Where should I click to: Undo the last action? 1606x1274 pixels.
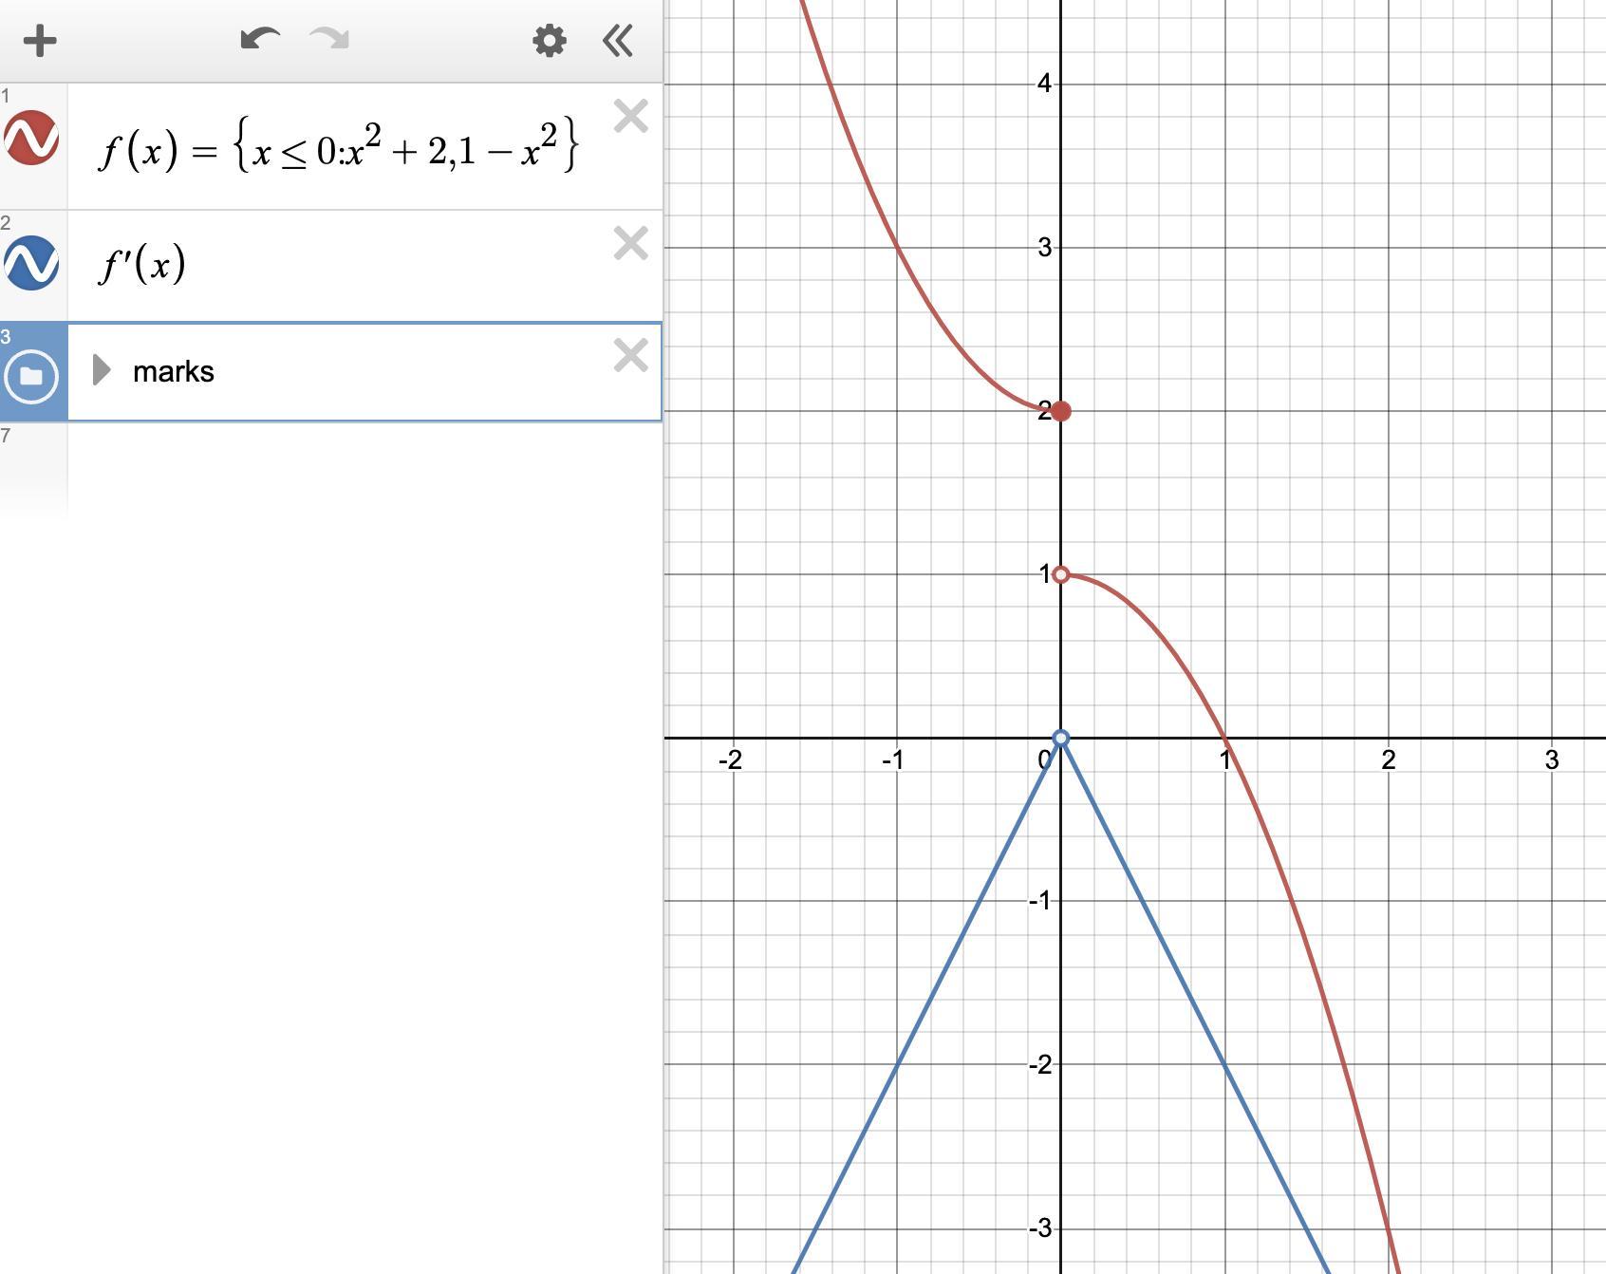(x=260, y=40)
